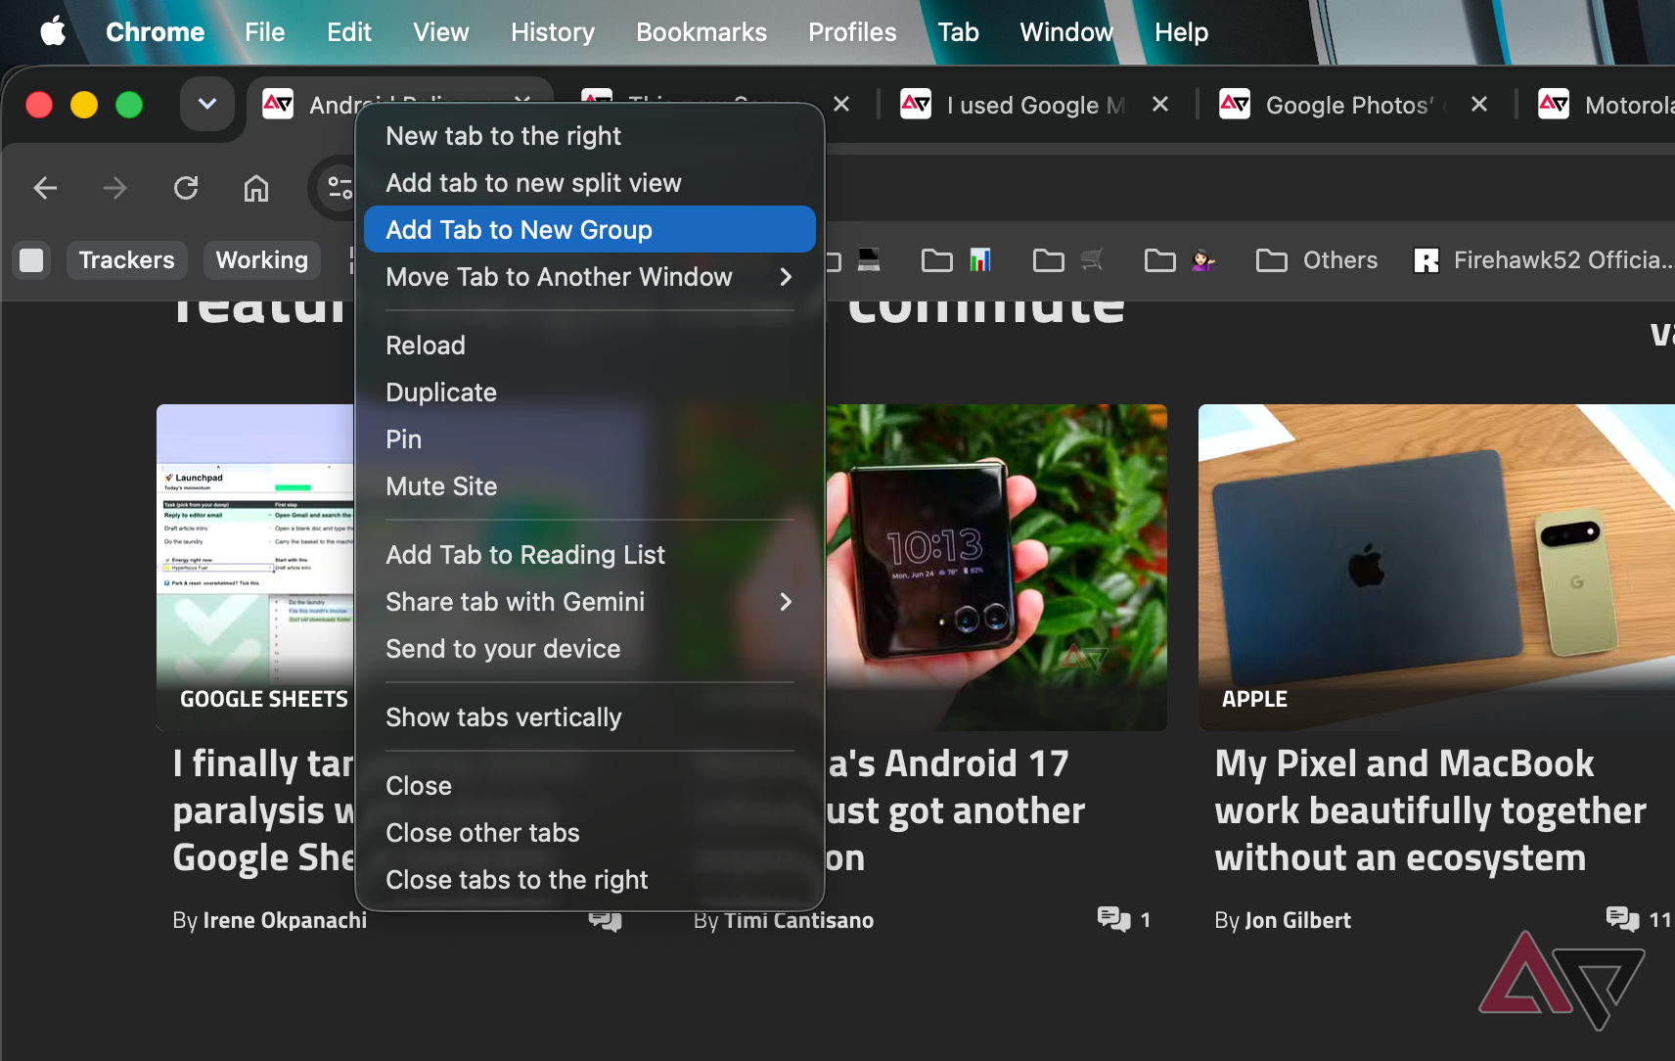Open the Tab menu in menu bar
The image size is (1675, 1061).
(958, 32)
